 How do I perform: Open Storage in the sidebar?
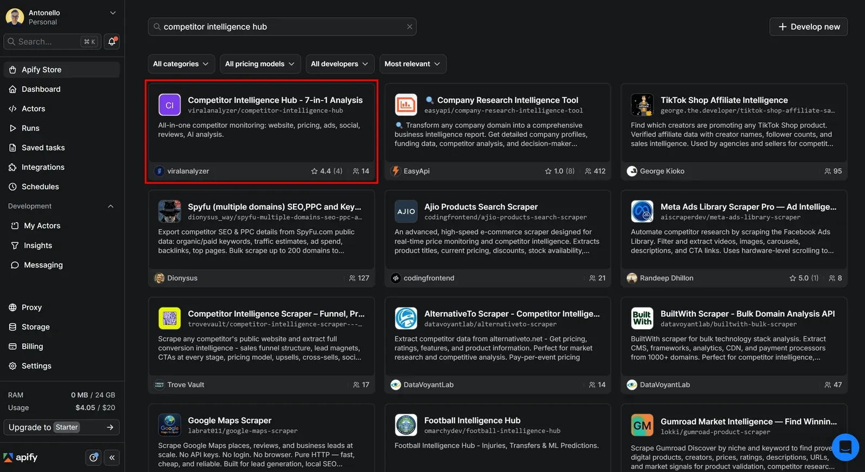(x=62, y=327)
